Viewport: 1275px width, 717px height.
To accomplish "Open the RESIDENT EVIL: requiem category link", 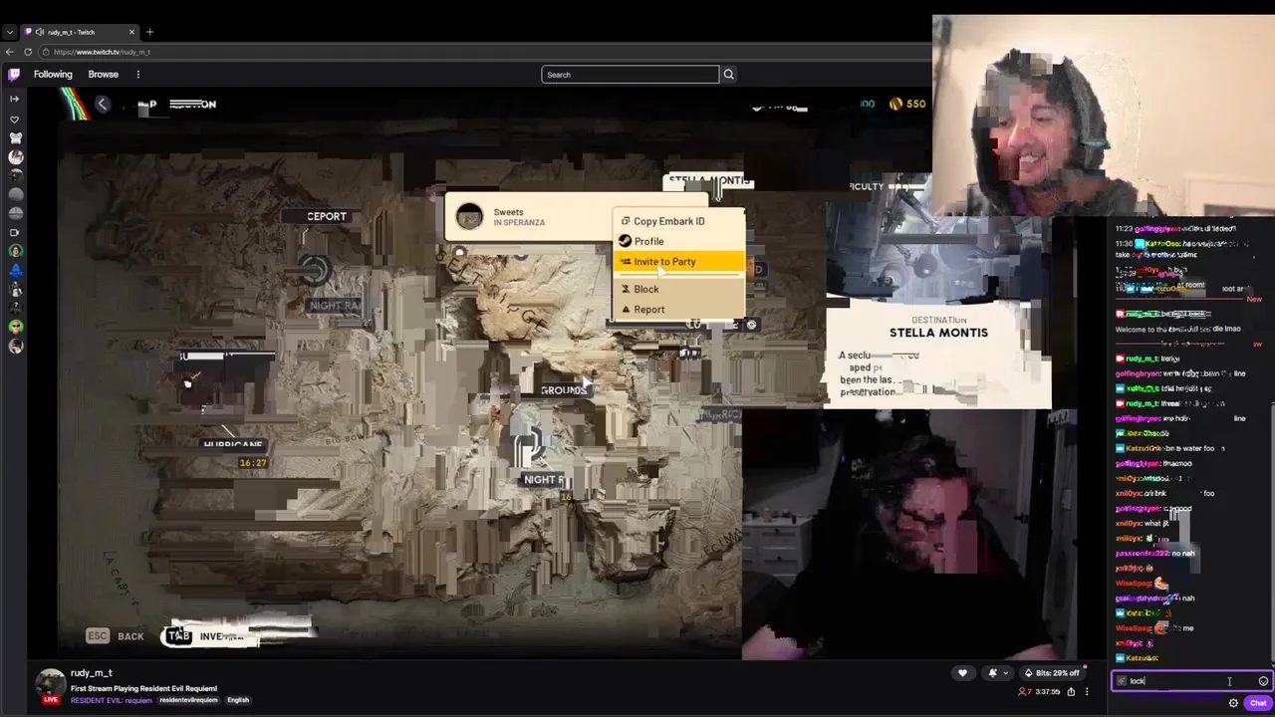I will (111, 700).
